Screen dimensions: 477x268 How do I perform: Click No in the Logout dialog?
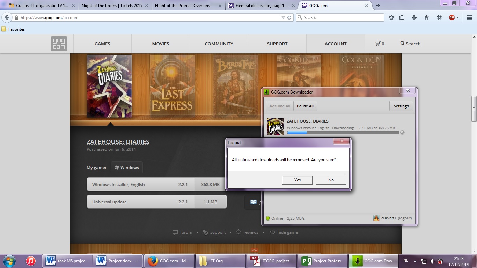point(331,180)
